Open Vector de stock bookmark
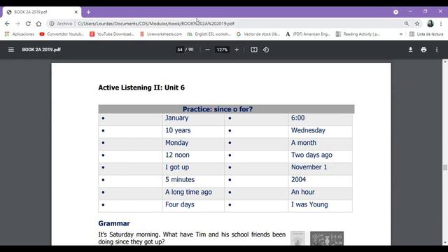Viewport: 448px width, 252px height. pyautogui.click(x=258, y=34)
